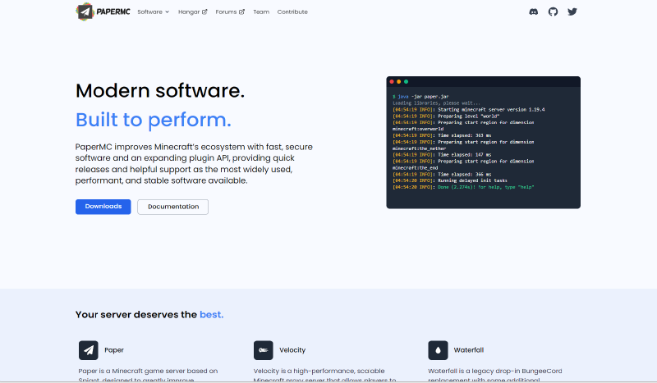Open the Twitter icon link

(x=572, y=11)
